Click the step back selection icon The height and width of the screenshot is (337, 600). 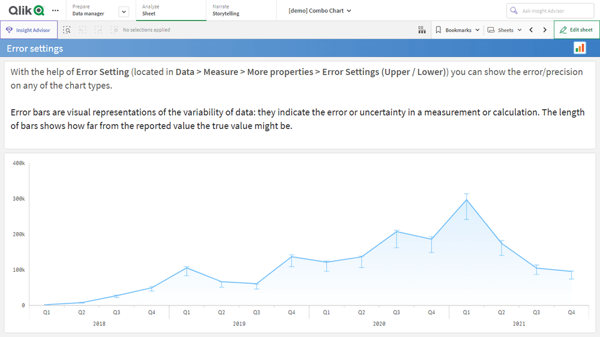(83, 29)
